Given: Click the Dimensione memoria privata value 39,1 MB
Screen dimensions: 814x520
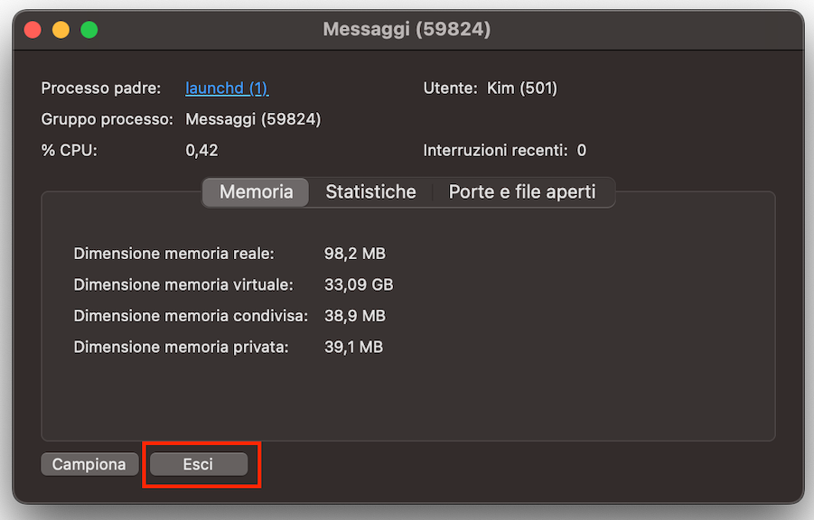Looking at the screenshot, I should (x=353, y=347).
